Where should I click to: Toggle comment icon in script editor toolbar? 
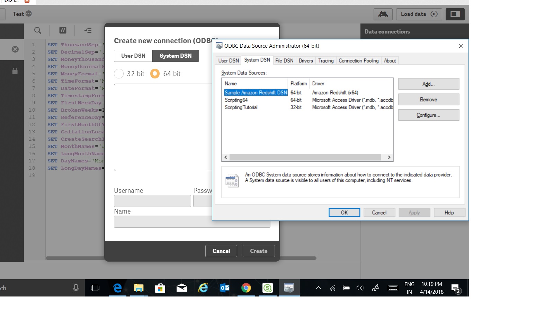(63, 30)
